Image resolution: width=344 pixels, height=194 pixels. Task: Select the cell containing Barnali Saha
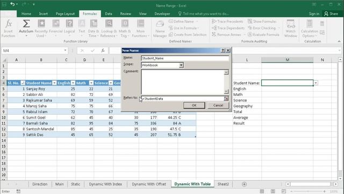(41, 123)
